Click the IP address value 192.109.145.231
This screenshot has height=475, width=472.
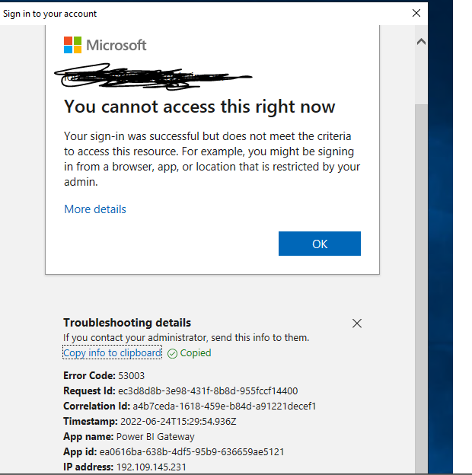coord(151,467)
